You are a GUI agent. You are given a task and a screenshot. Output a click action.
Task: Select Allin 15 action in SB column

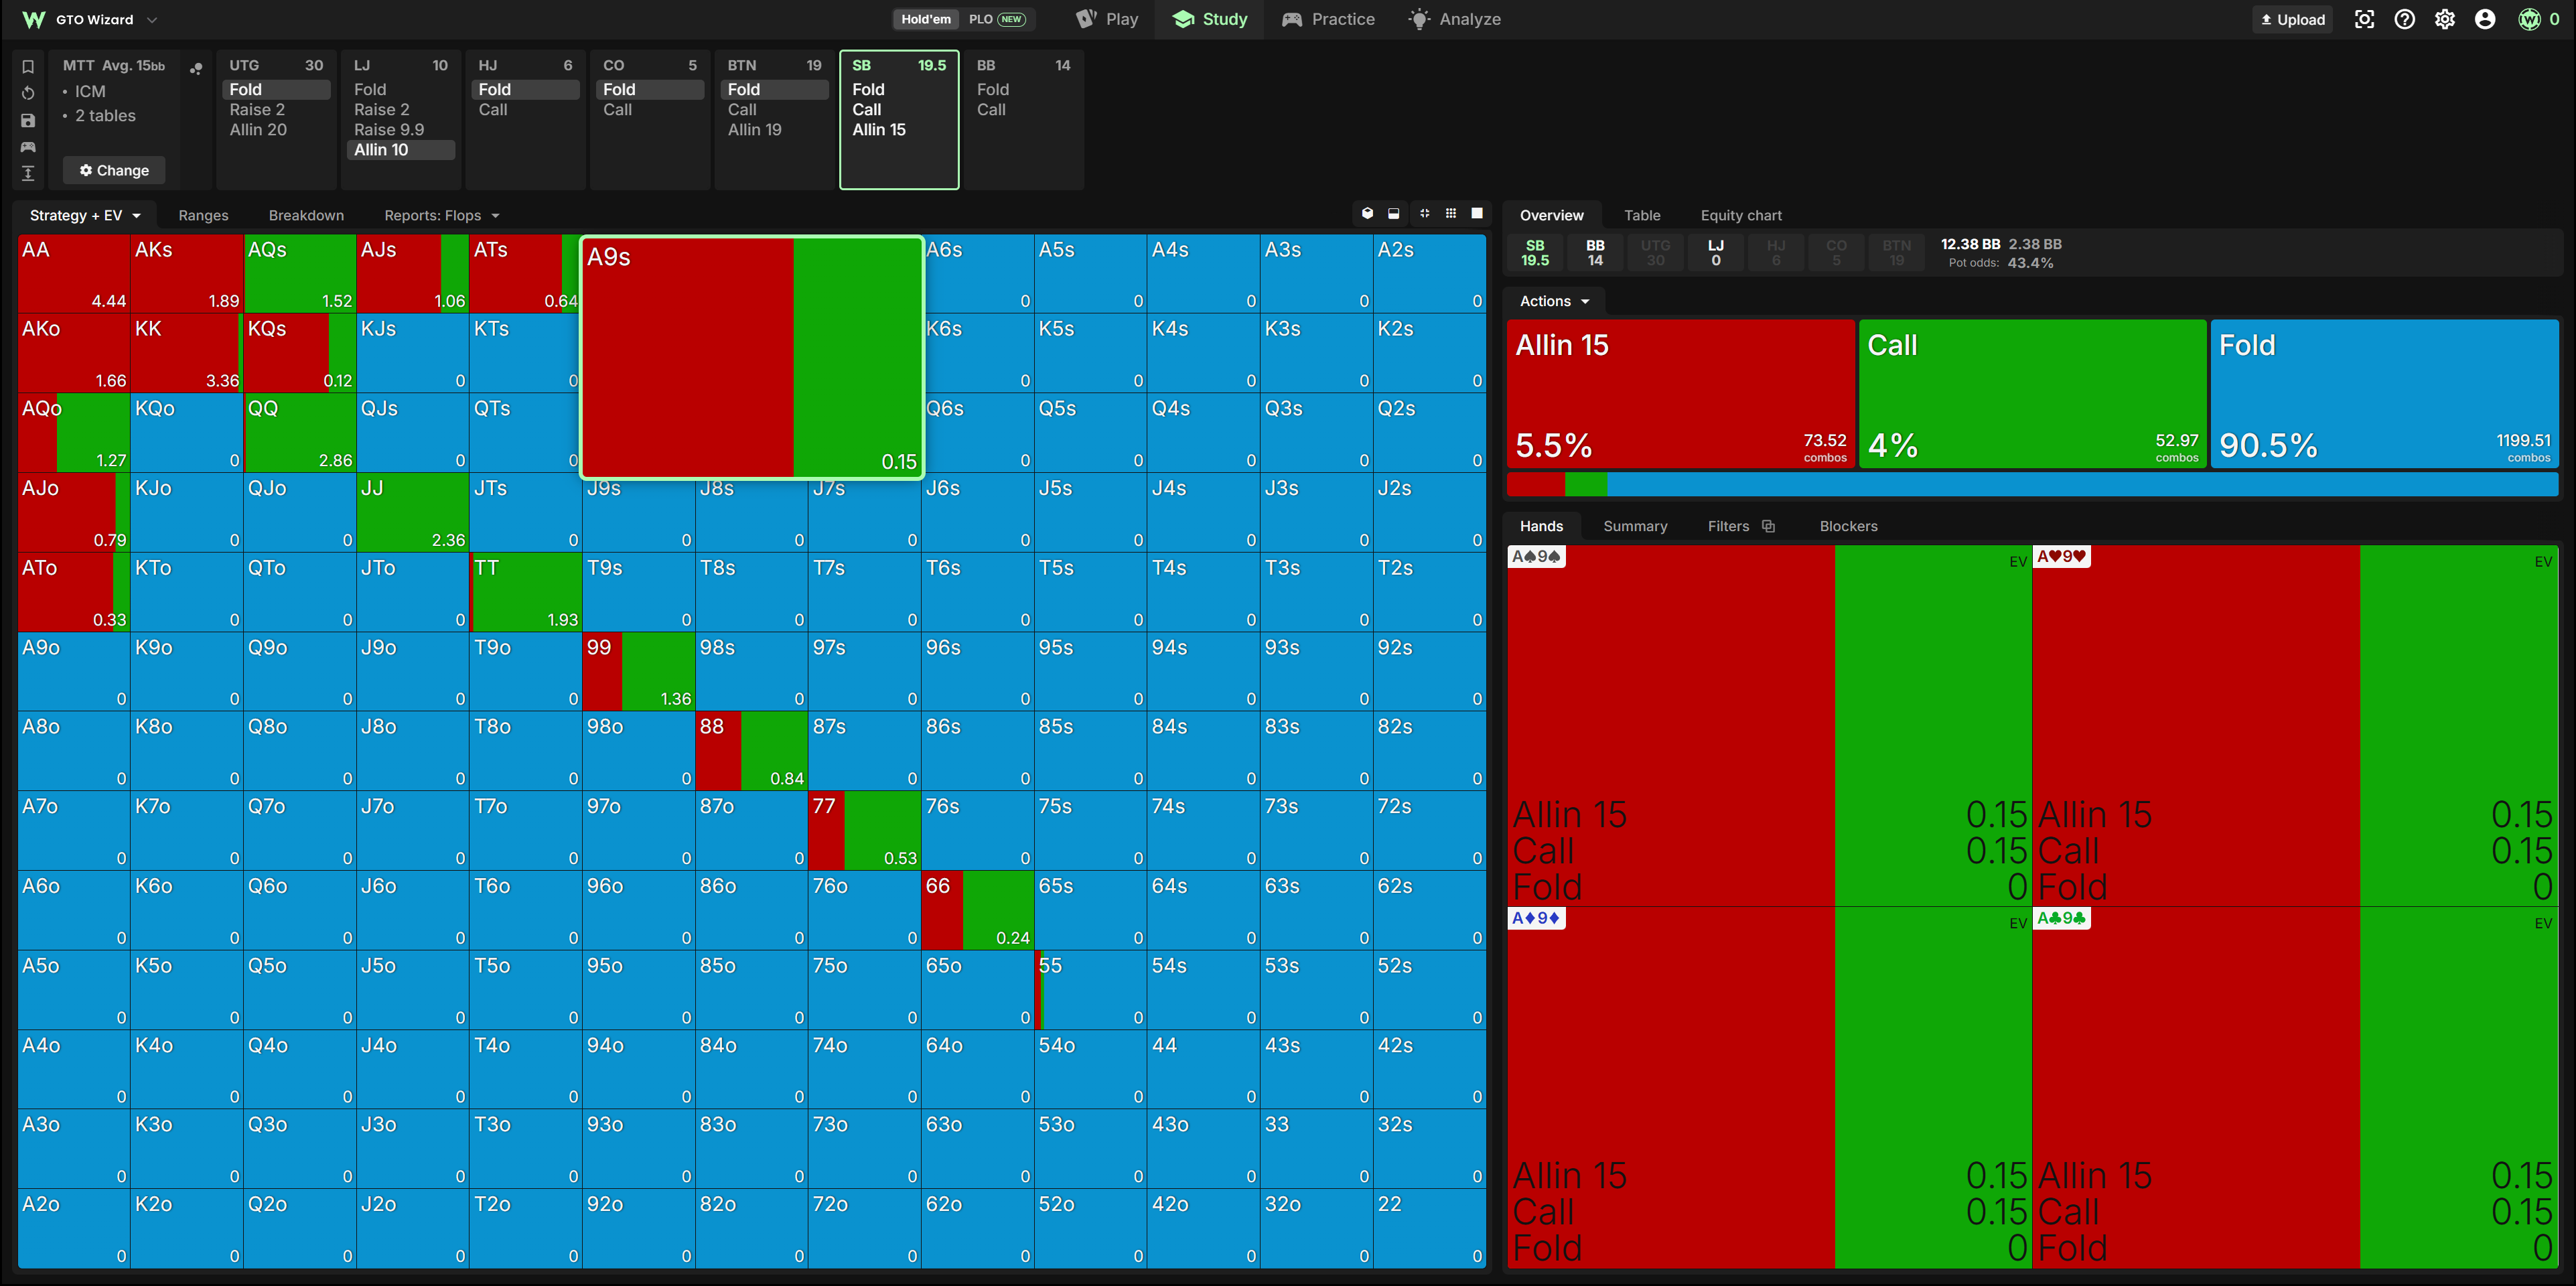(x=879, y=130)
